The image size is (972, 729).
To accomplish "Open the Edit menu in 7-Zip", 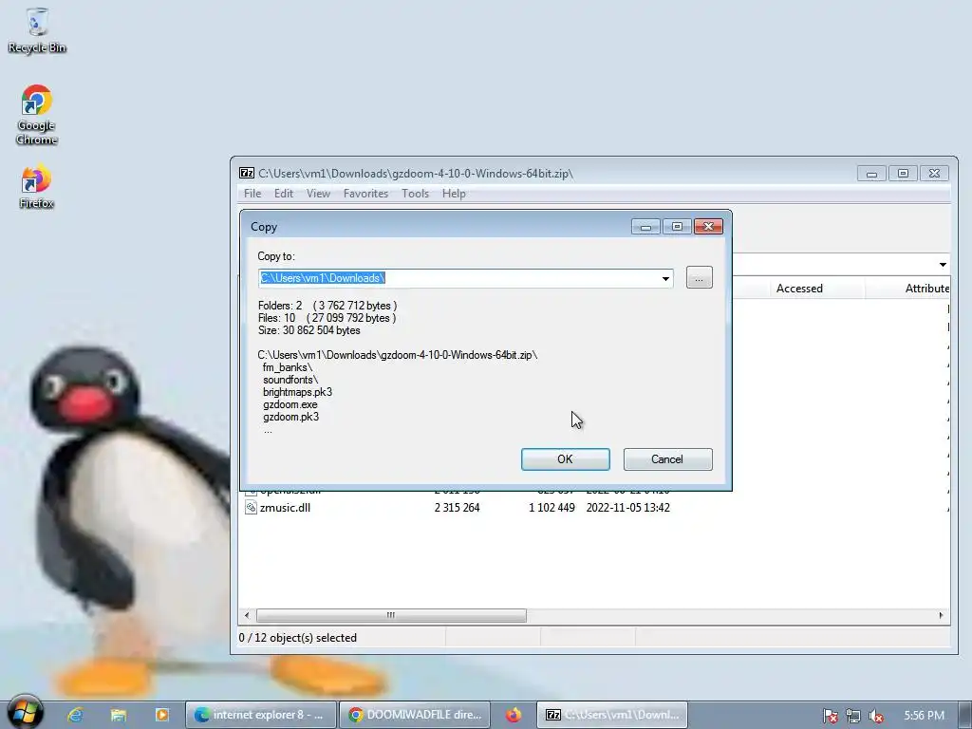I will [284, 194].
